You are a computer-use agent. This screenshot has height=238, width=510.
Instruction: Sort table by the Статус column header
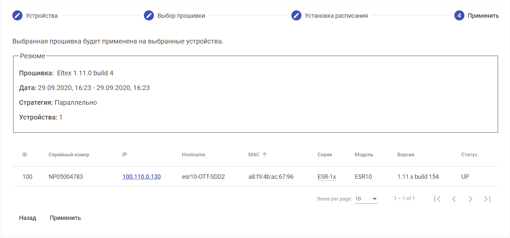pos(469,155)
